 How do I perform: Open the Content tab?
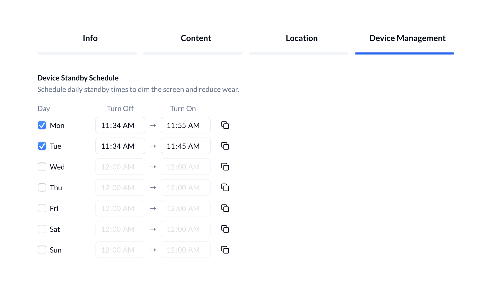196,38
